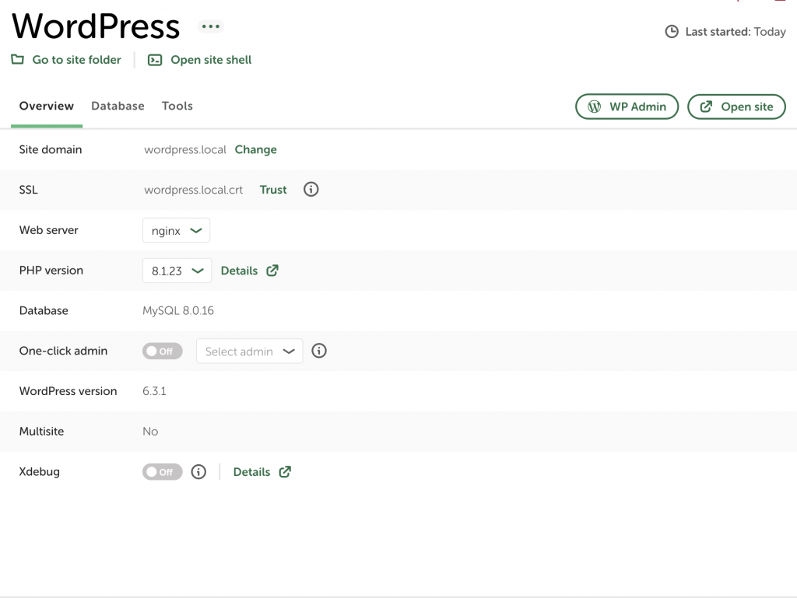Click the MySQL 8.0.16 database value
The height and width of the screenshot is (598, 797).
[178, 310]
